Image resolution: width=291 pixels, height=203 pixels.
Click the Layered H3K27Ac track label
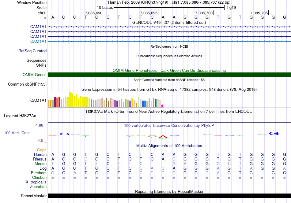coord(20,116)
